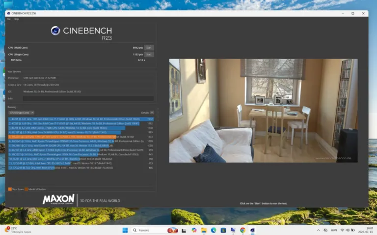The width and height of the screenshot is (377, 235).
Task: Start the CPU (Single Core) benchmark
Action: pos(149,55)
